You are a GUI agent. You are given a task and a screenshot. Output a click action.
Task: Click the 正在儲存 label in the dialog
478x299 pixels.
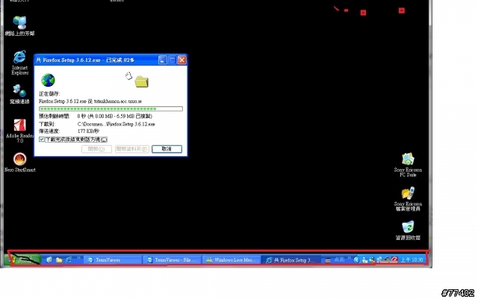click(x=49, y=93)
